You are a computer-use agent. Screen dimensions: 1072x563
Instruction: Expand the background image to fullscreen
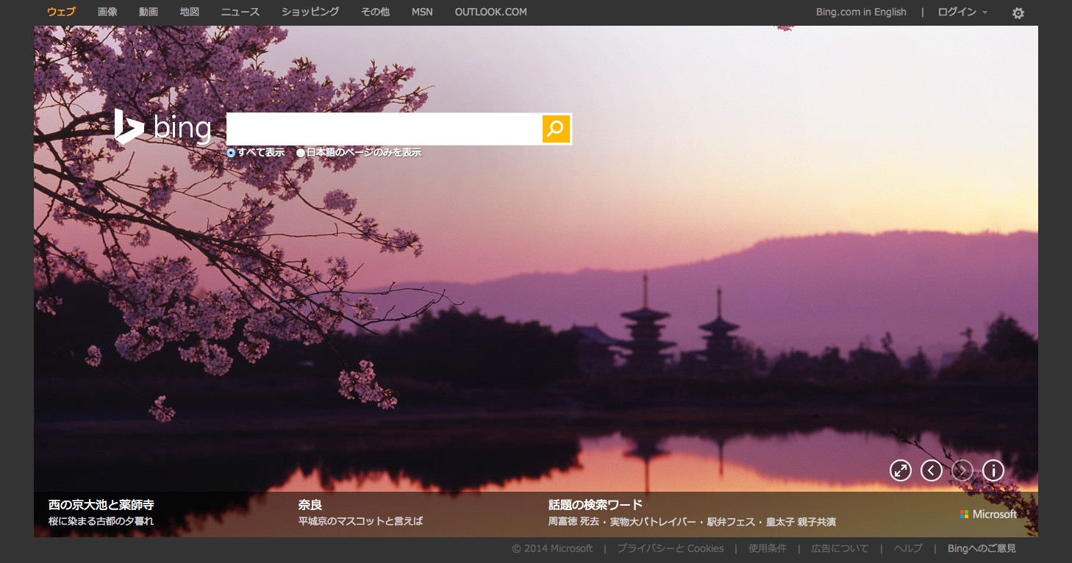click(x=900, y=470)
